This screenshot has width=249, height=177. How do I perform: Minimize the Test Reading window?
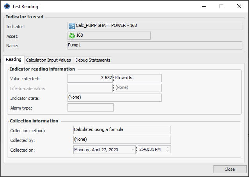(x=204, y=6)
